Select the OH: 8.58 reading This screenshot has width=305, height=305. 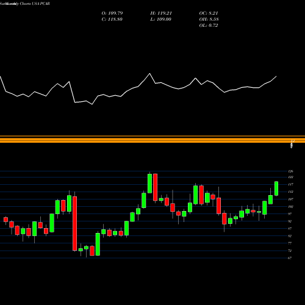209,20
